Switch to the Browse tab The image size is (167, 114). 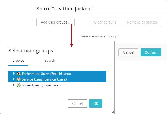click(x=18, y=61)
